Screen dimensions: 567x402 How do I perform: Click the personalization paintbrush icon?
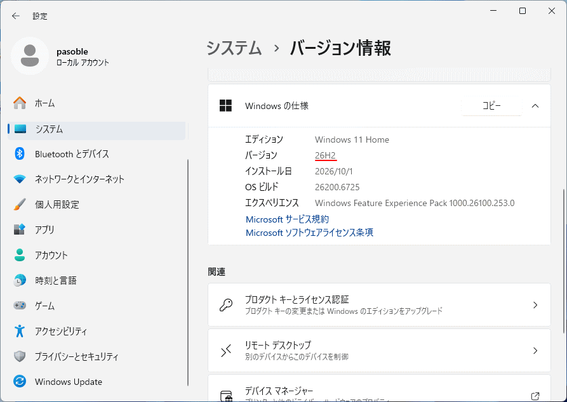pyautogui.click(x=20, y=204)
